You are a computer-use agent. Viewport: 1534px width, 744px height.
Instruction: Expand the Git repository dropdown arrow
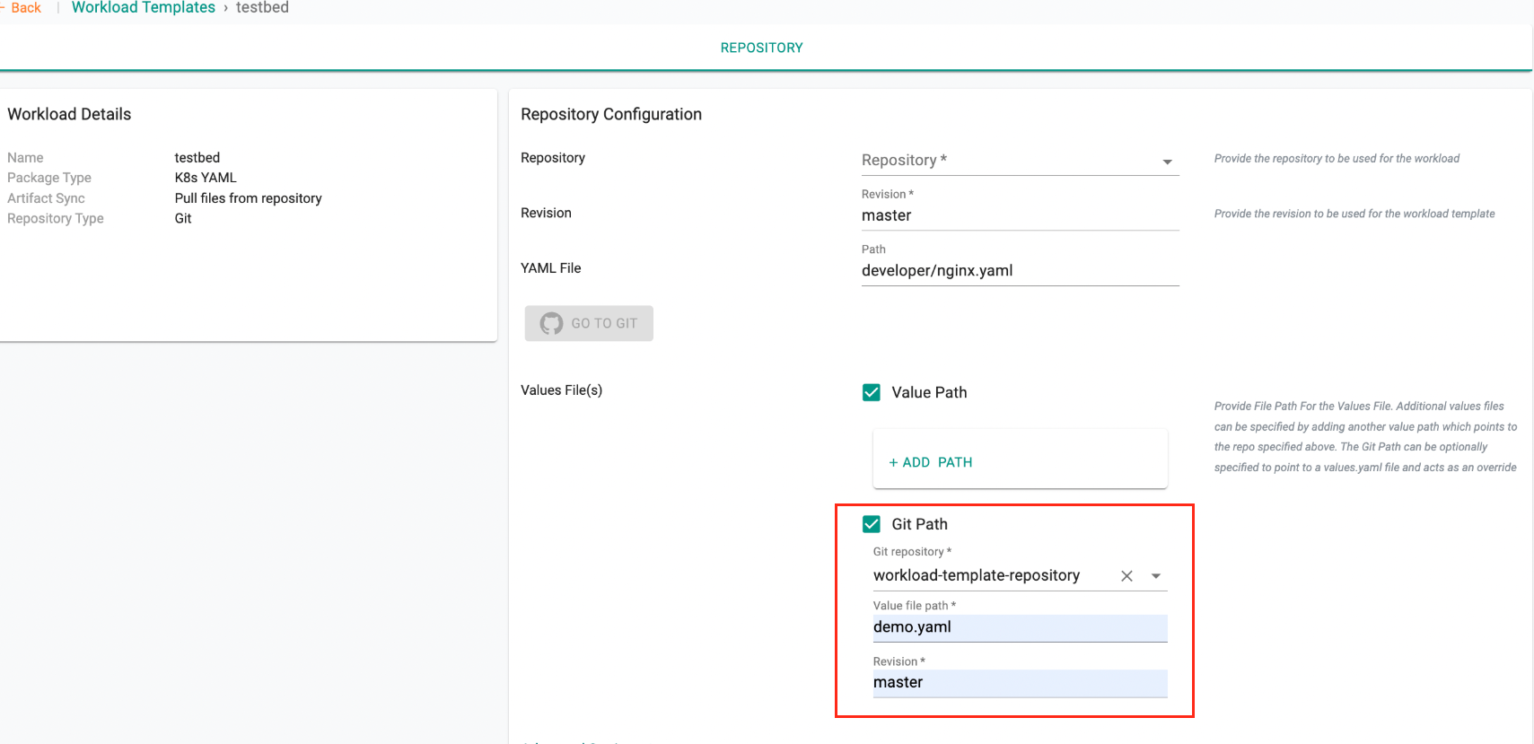(1156, 576)
